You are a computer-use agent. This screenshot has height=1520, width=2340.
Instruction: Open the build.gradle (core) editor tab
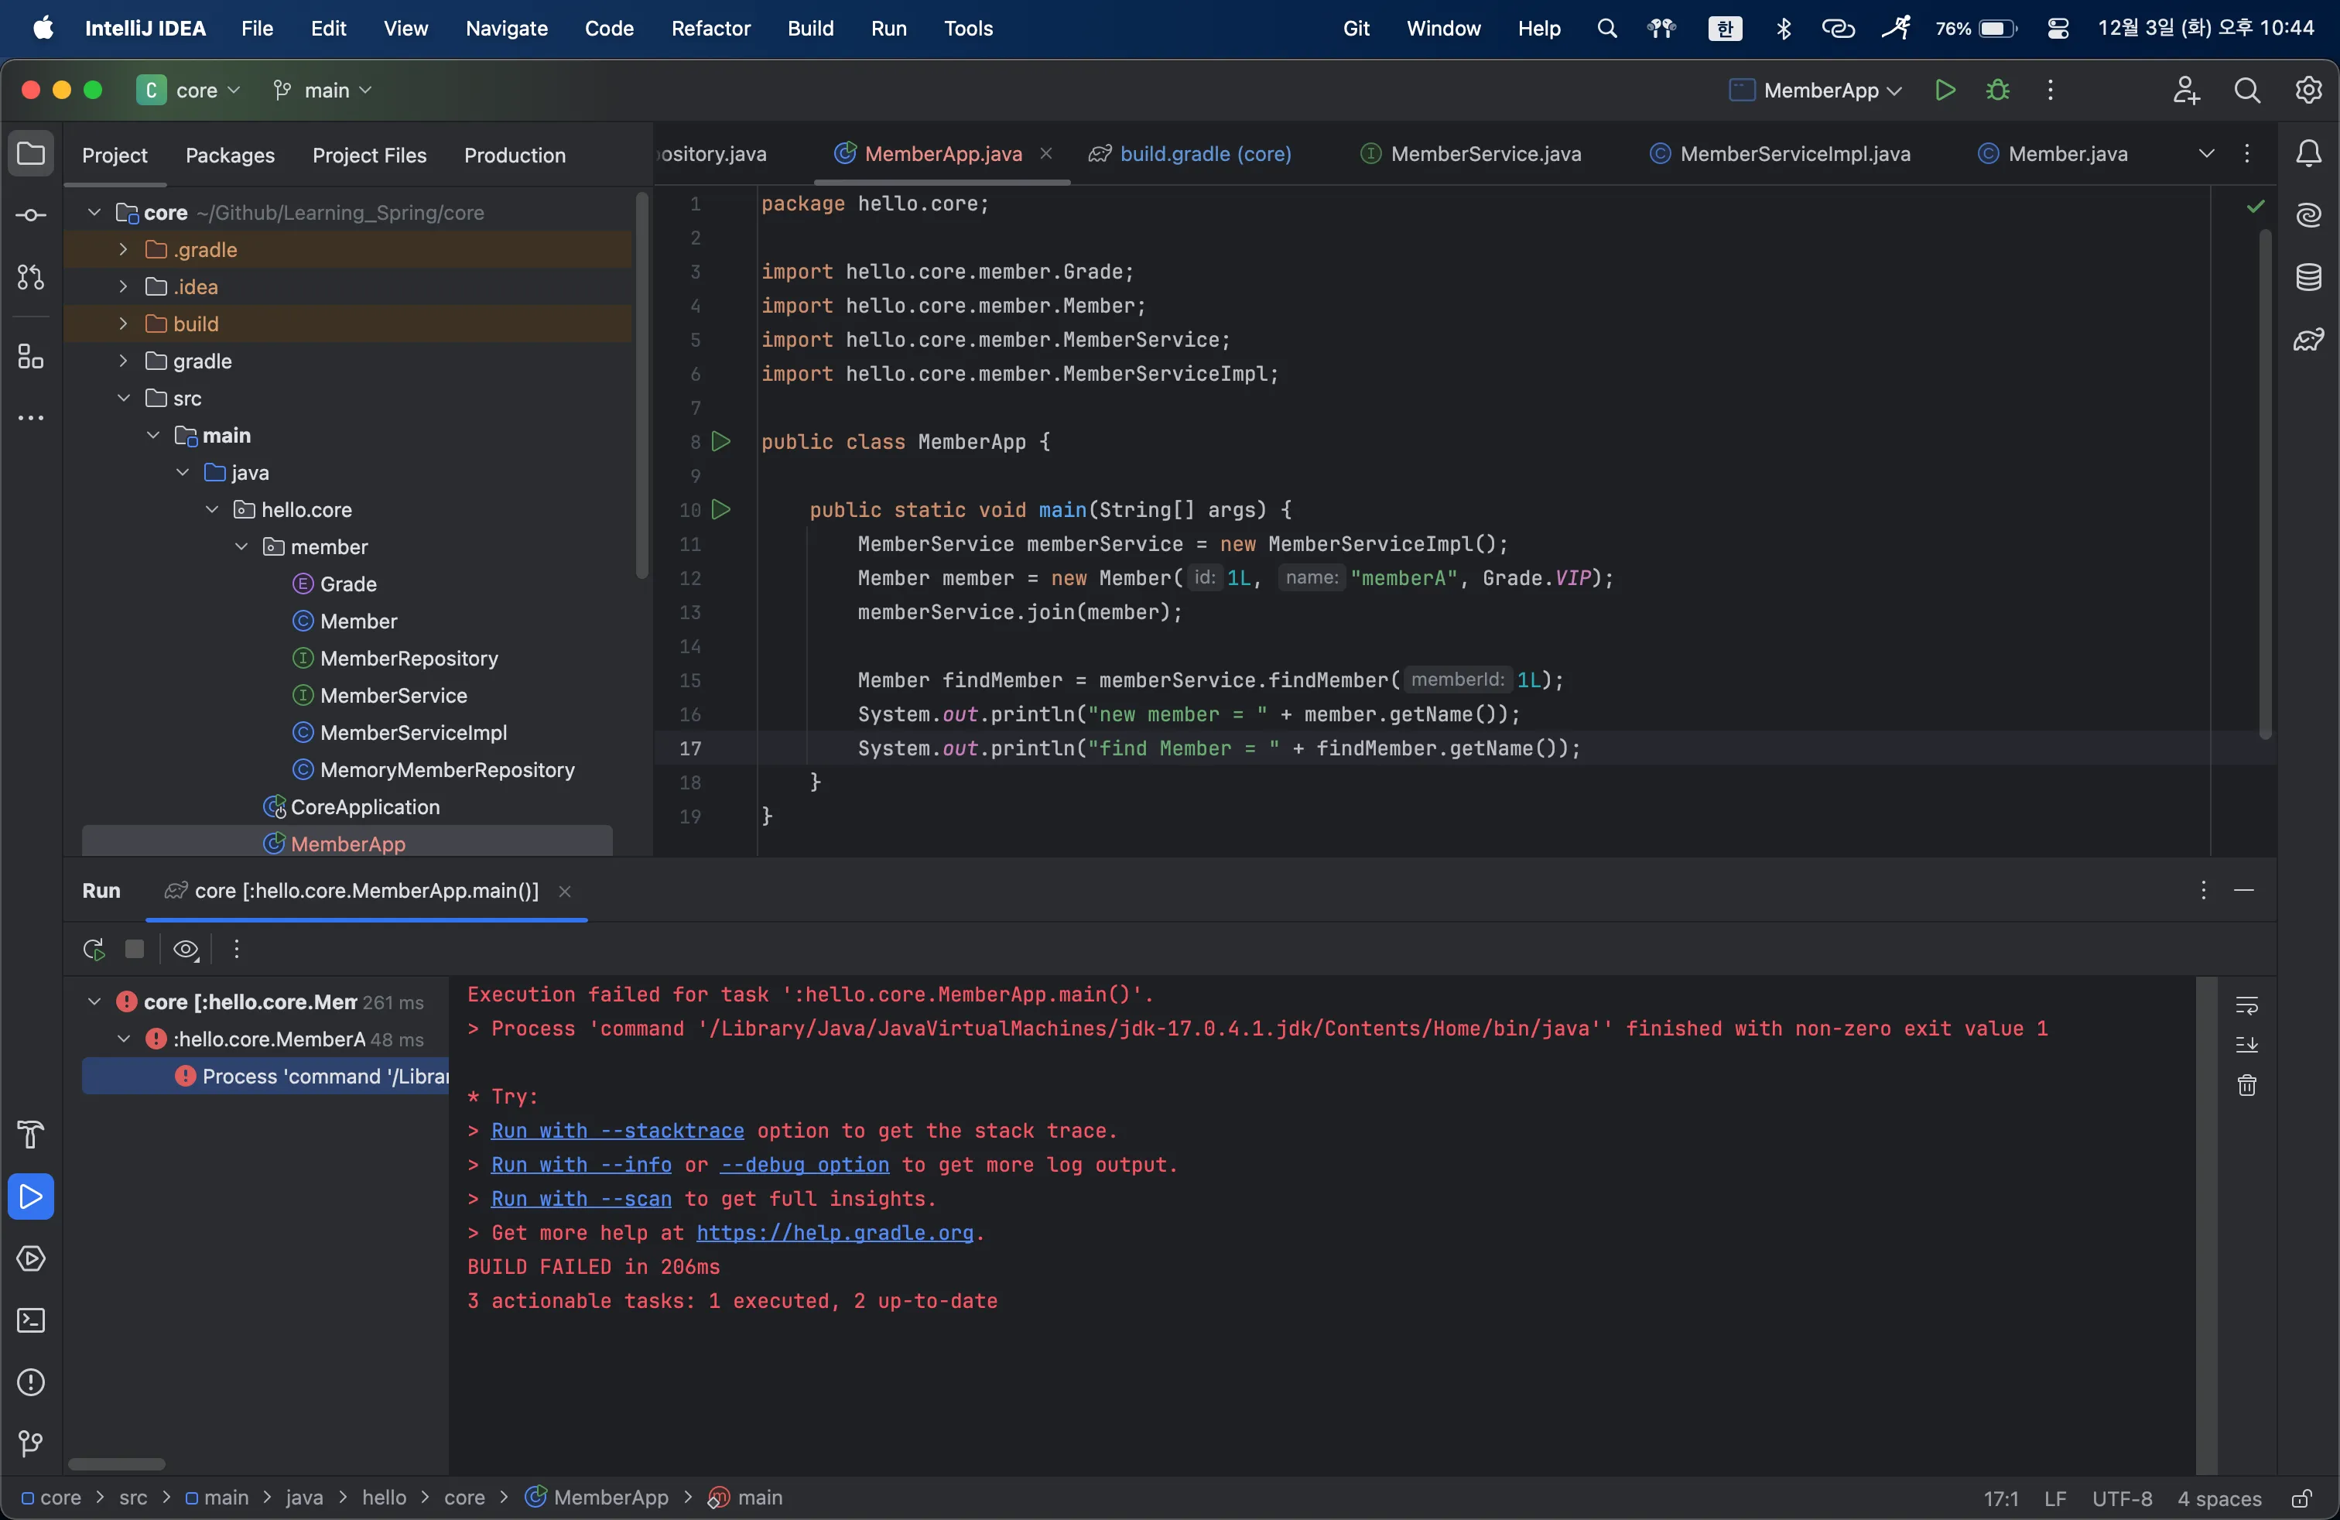[x=1189, y=153]
